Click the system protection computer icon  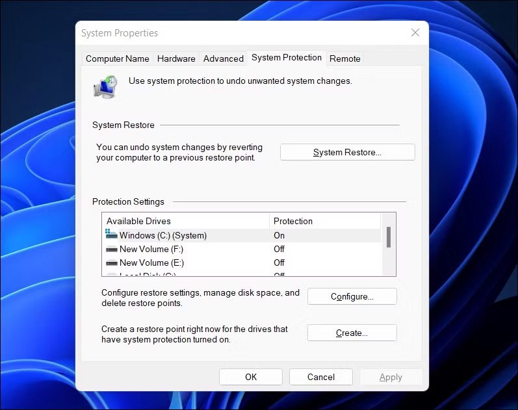[x=105, y=86]
